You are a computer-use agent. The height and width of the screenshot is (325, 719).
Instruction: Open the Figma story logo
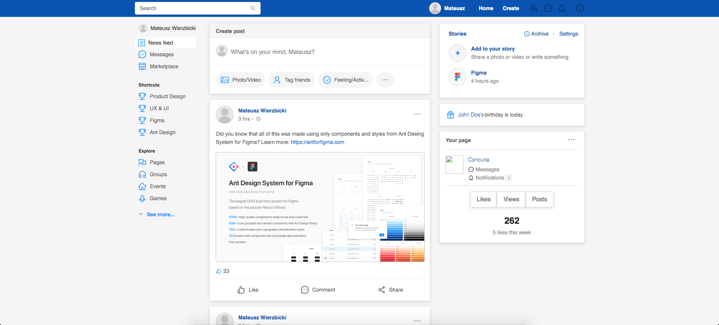coord(458,77)
